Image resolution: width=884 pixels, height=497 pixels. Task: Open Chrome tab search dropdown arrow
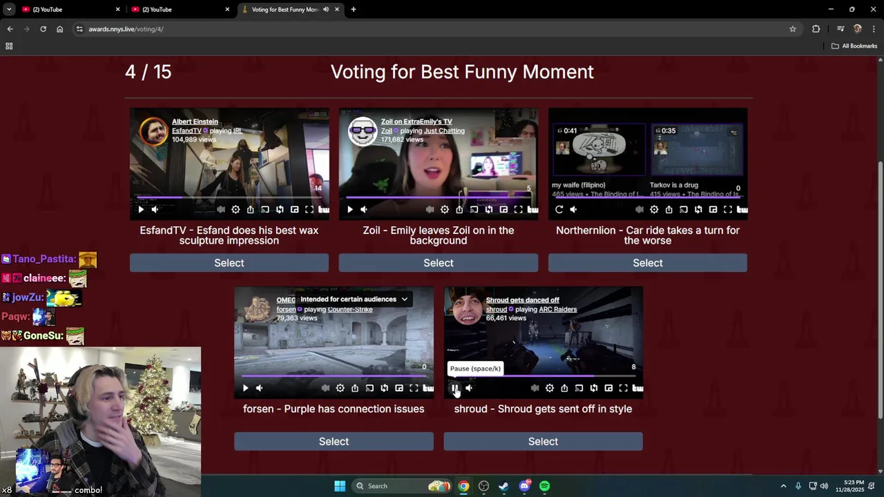click(x=9, y=9)
